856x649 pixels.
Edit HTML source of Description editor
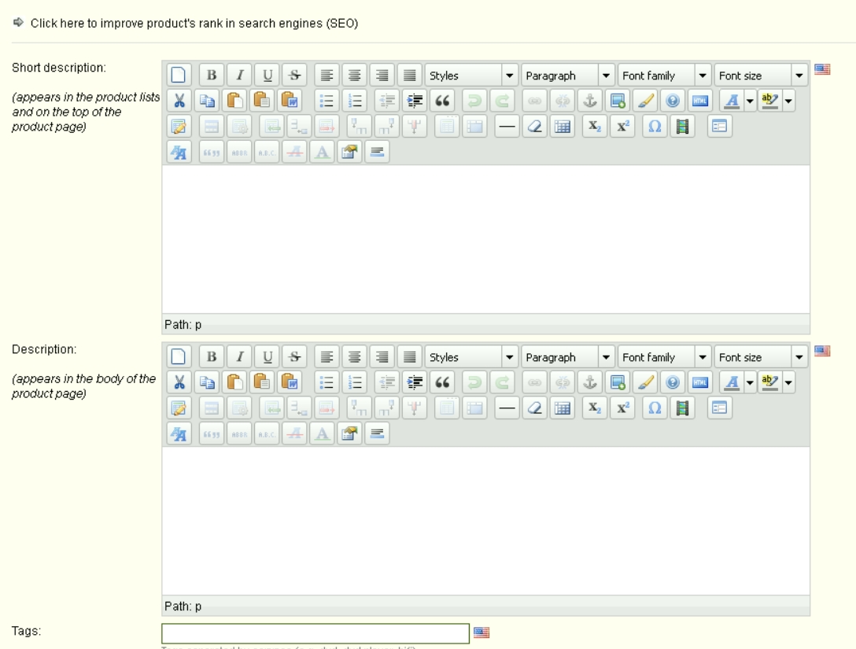coord(700,382)
